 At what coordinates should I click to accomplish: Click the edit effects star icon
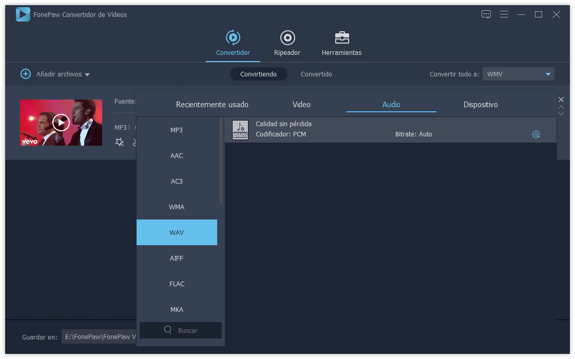coord(120,142)
